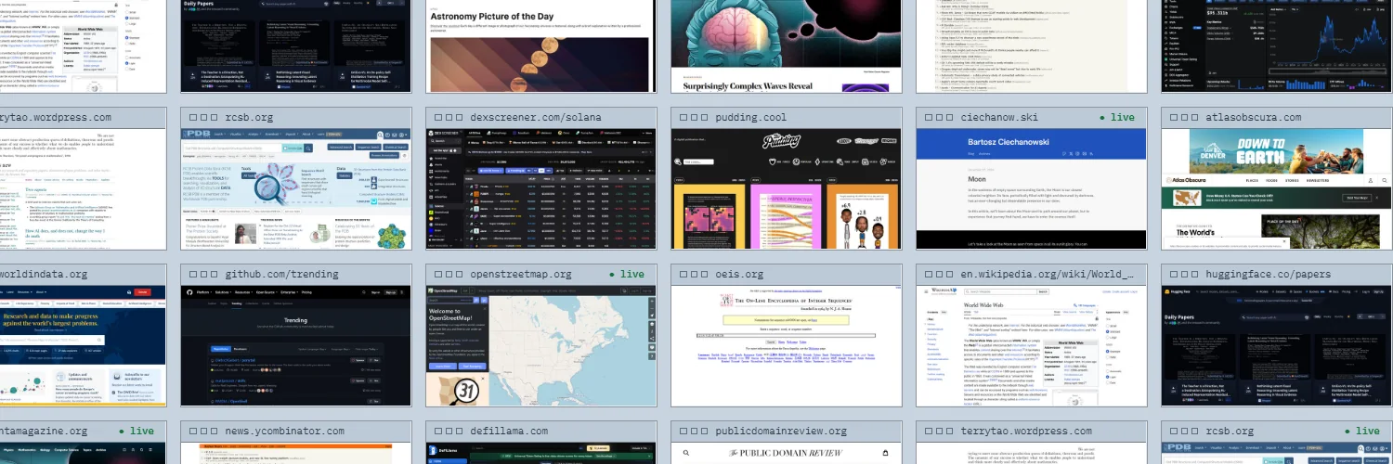This screenshot has width=1393, height=464.
Task: Open the DefiLlama price chart thumbnail
Action: [1278, 46]
